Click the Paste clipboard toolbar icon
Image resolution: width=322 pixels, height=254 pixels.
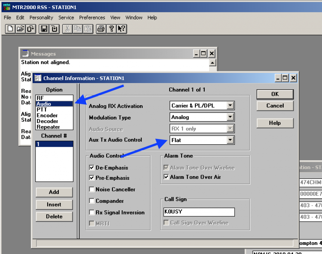[x=88, y=29]
